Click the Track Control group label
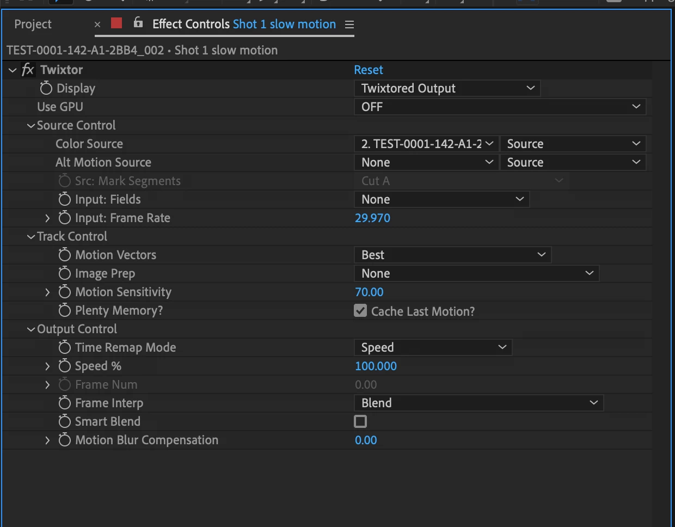 72,236
